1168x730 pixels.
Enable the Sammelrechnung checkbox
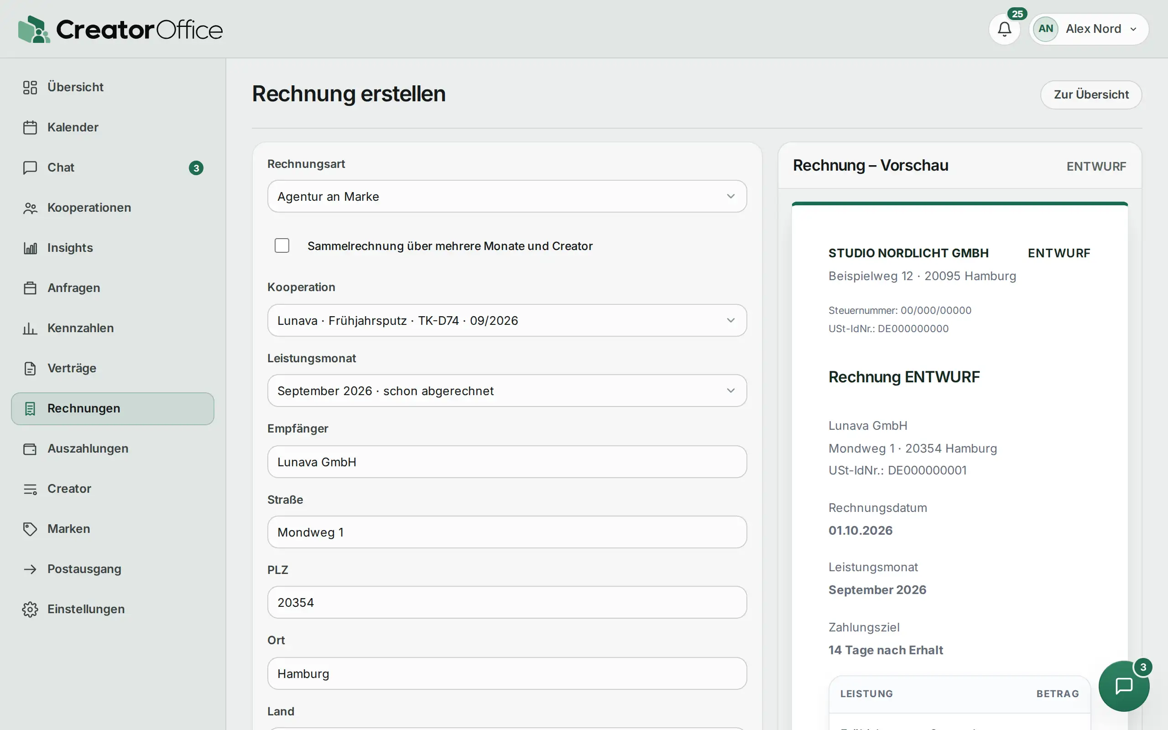click(x=282, y=245)
